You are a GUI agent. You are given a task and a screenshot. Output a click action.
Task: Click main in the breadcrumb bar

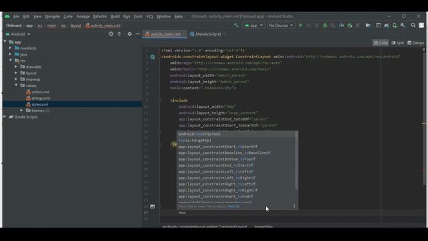coord(51,25)
